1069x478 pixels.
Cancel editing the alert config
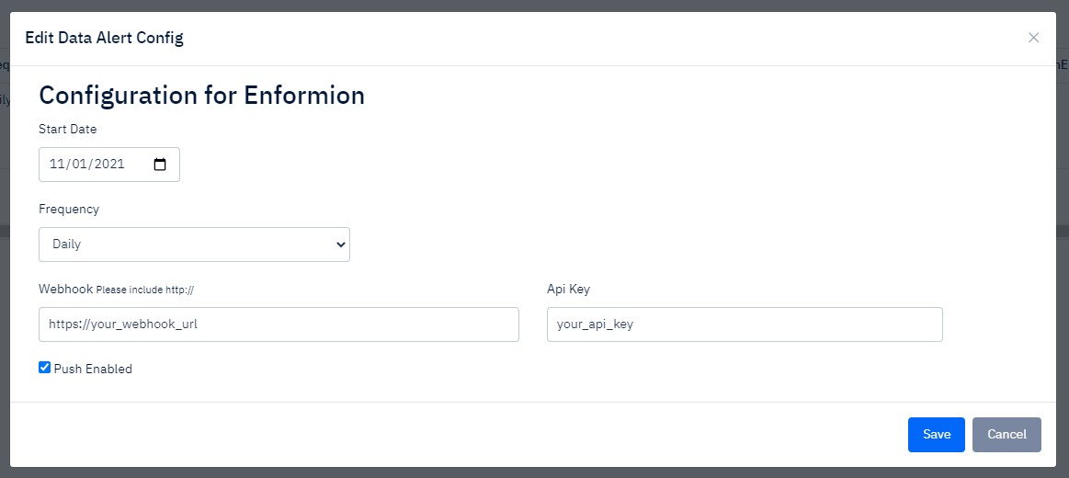pyautogui.click(x=1006, y=435)
